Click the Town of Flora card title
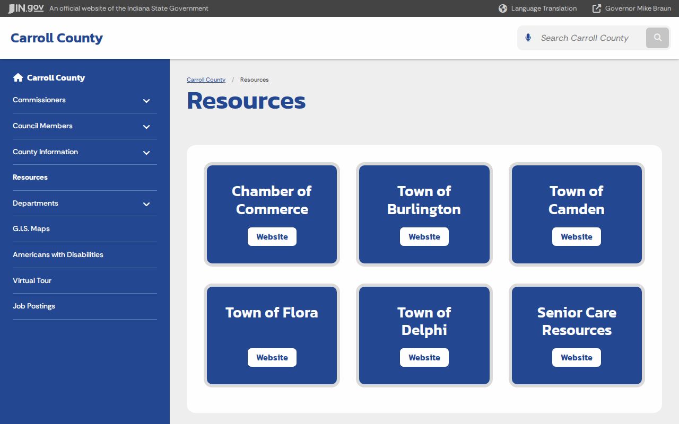The height and width of the screenshot is (424, 679). 272,313
